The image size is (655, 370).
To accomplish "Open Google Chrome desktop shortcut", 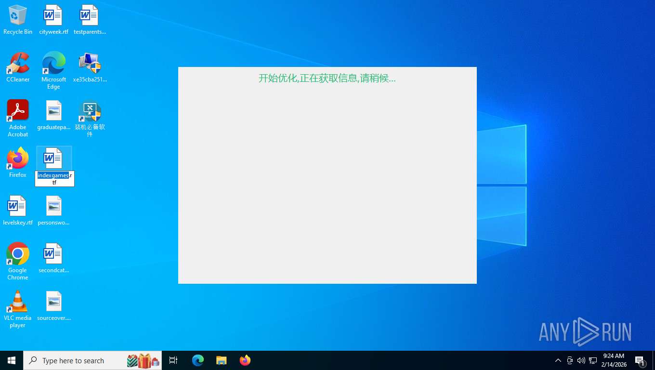I will [x=18, y=261].
